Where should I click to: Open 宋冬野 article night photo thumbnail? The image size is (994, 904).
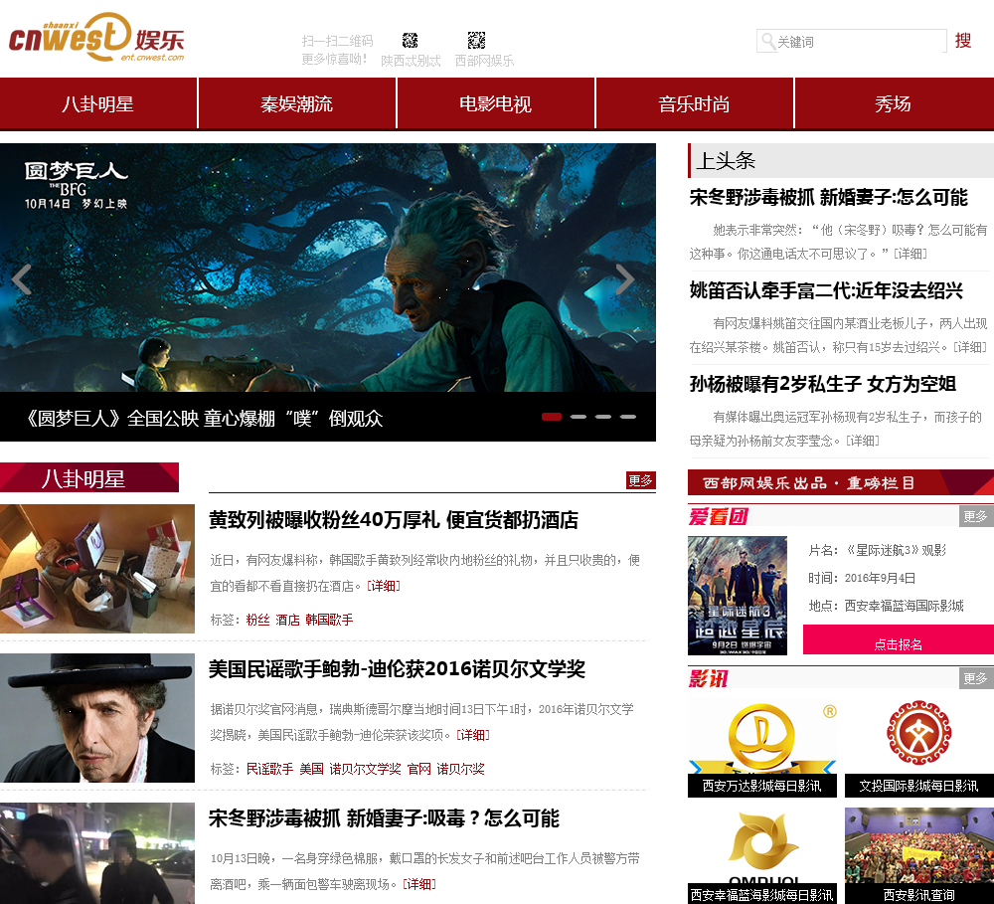click(97, 853)
